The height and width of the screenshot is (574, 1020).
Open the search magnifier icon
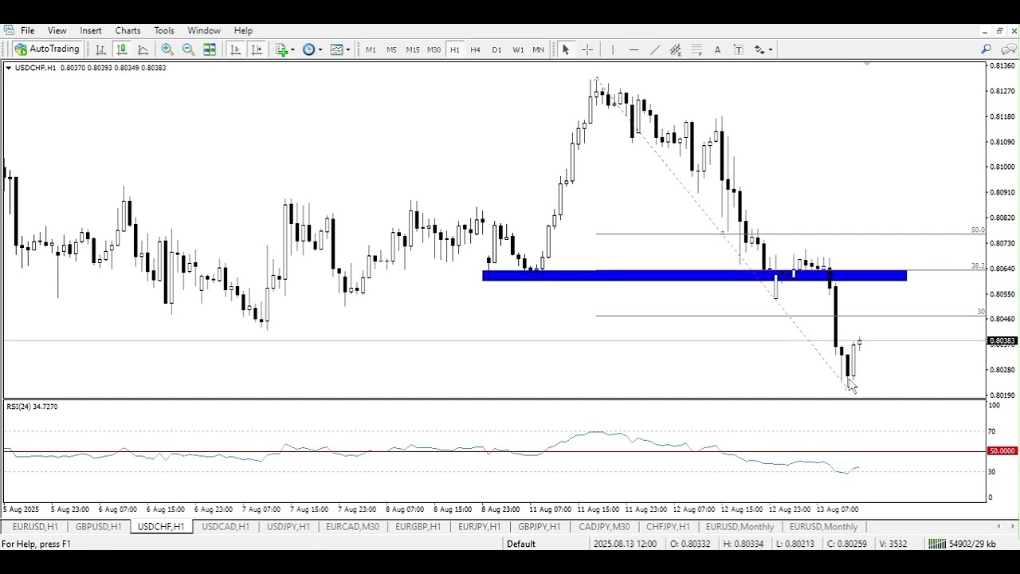[x=986, y=49]
